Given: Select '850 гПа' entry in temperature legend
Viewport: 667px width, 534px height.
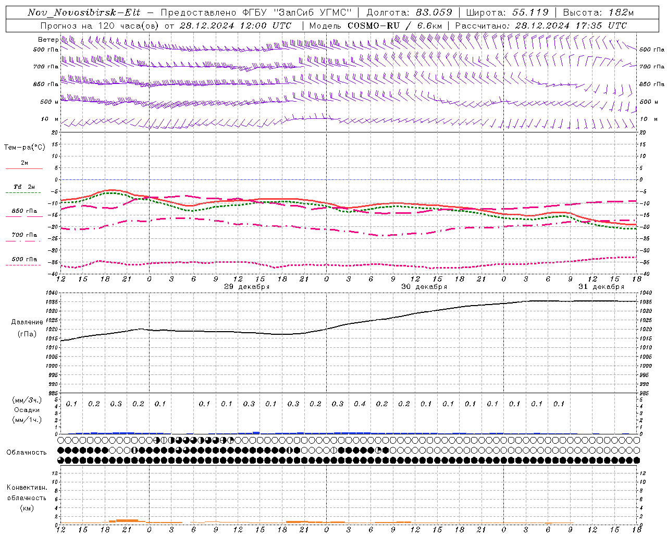Looking at the screenshot, I should 24,211.
